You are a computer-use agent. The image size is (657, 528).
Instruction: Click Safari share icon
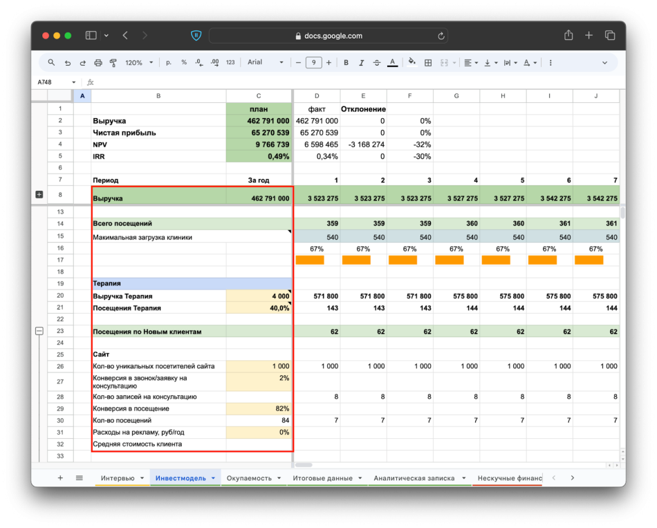568,35
